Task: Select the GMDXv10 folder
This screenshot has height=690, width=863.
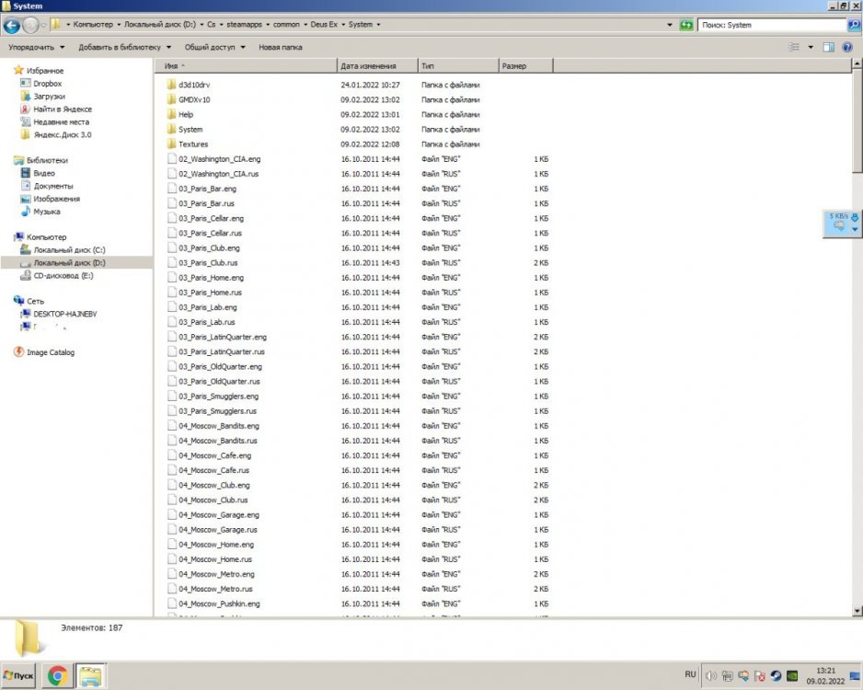Action: tap(194, 99)
